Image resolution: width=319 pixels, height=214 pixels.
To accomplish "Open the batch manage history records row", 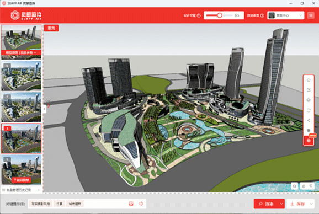I will point(22,190).
